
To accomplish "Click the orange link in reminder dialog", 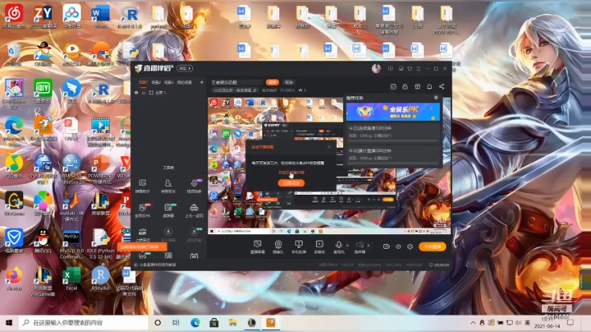I will (291, 172).
